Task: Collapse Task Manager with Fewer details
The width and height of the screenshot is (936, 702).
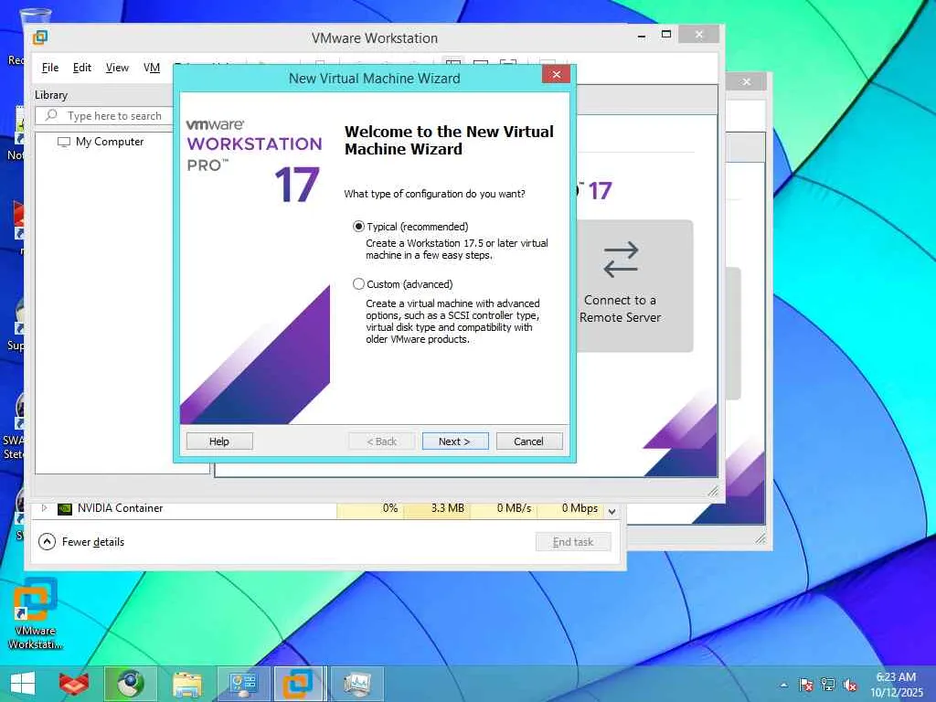Action: (81, 542)
